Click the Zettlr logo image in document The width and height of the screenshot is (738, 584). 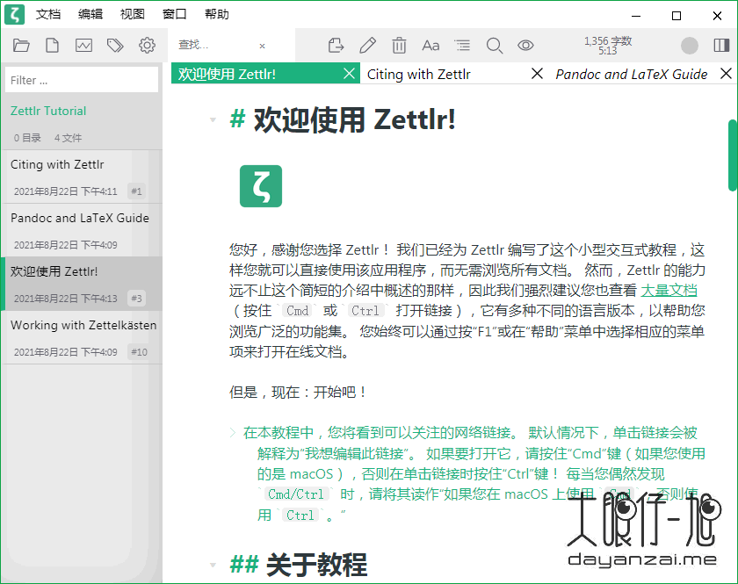point(261,186)
